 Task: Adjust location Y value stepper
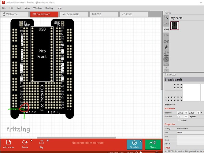tap(198, 113)
